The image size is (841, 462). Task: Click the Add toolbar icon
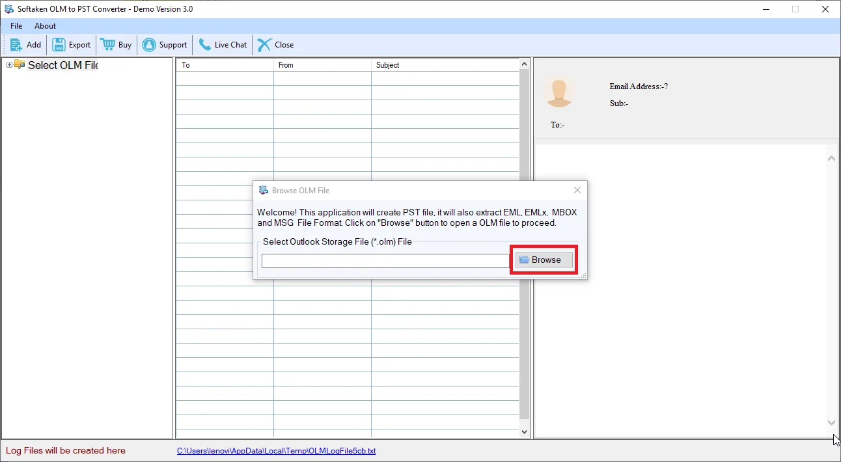(x=16, y=45)
